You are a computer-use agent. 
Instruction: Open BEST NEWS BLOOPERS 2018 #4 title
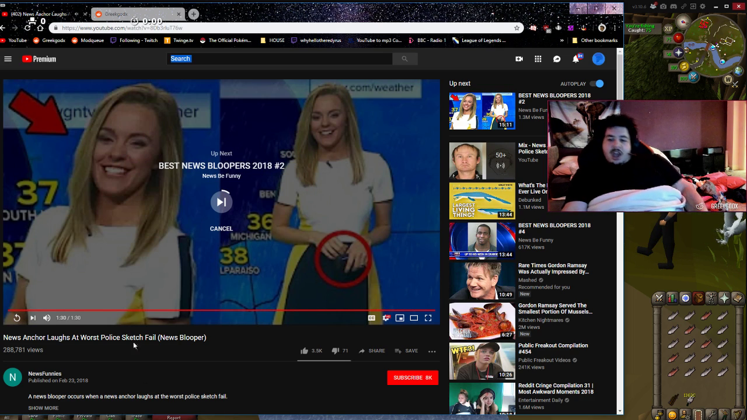tap(554, 228)
